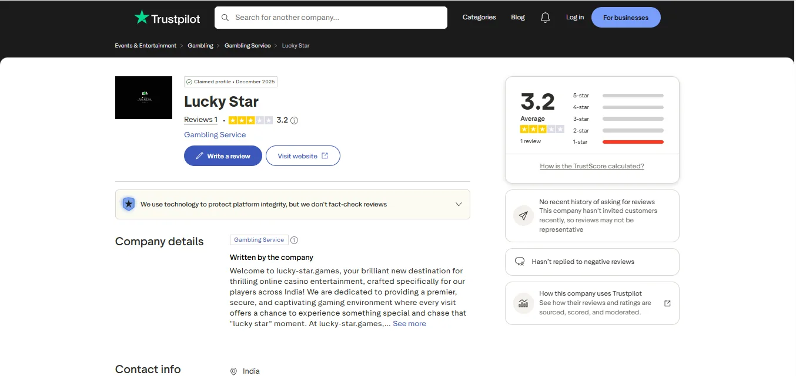Click the search magnifier icon
Image resolution: width=796 pixels, height=376 pixels.
(x=225, y=18)
